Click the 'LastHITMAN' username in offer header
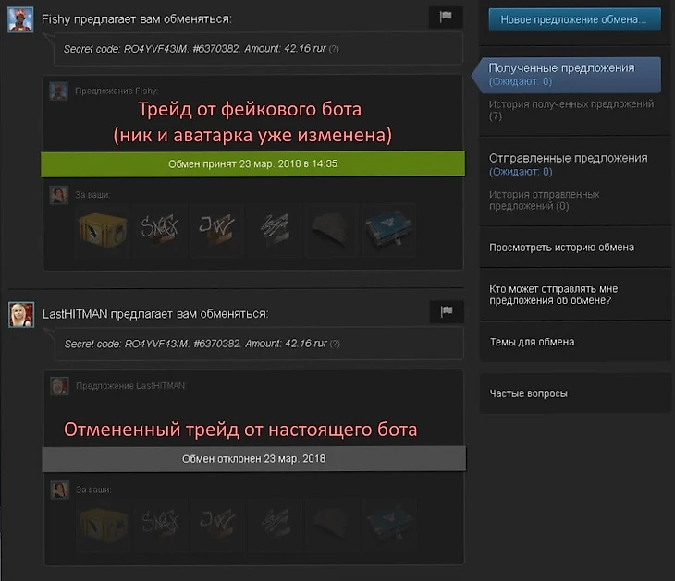675x581 pixels. click(75, 314)
